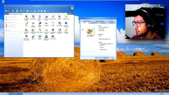The image size is (169, 95).
Task: Open the Help menu
Action: (x=24, y=8)
